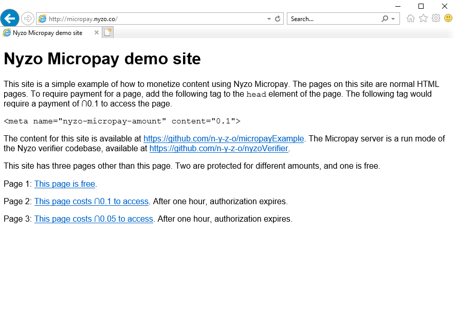The height and width of the screenshot is (323, 456).
Task: Open the nyzoVerifier GitHub link
Action: click(x=218, y=149)
